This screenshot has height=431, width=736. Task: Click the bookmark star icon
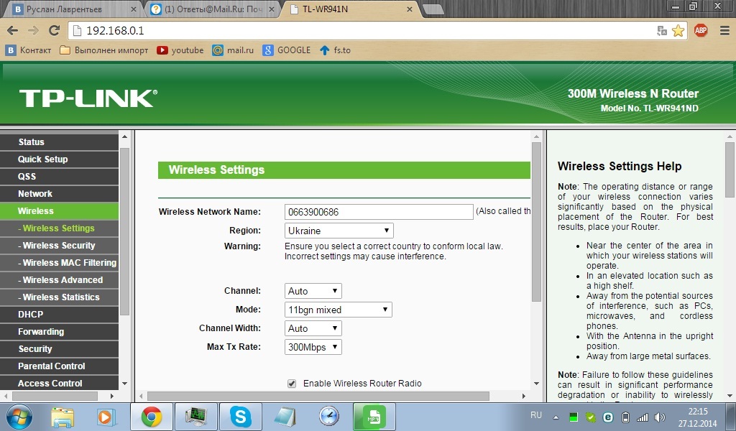click(x=678, y=31)
